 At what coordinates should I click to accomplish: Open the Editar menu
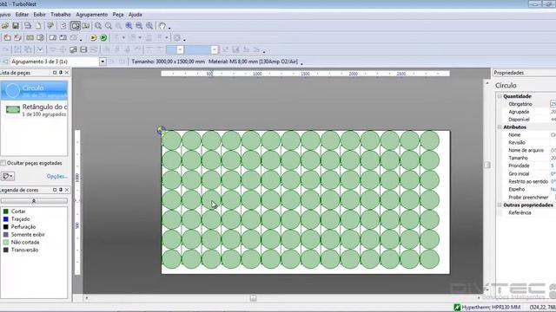(22, 15)
